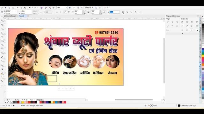Screen dimensions: 204x114
Task: Go to the Page 1 tab
Action: tap(32, 100)
